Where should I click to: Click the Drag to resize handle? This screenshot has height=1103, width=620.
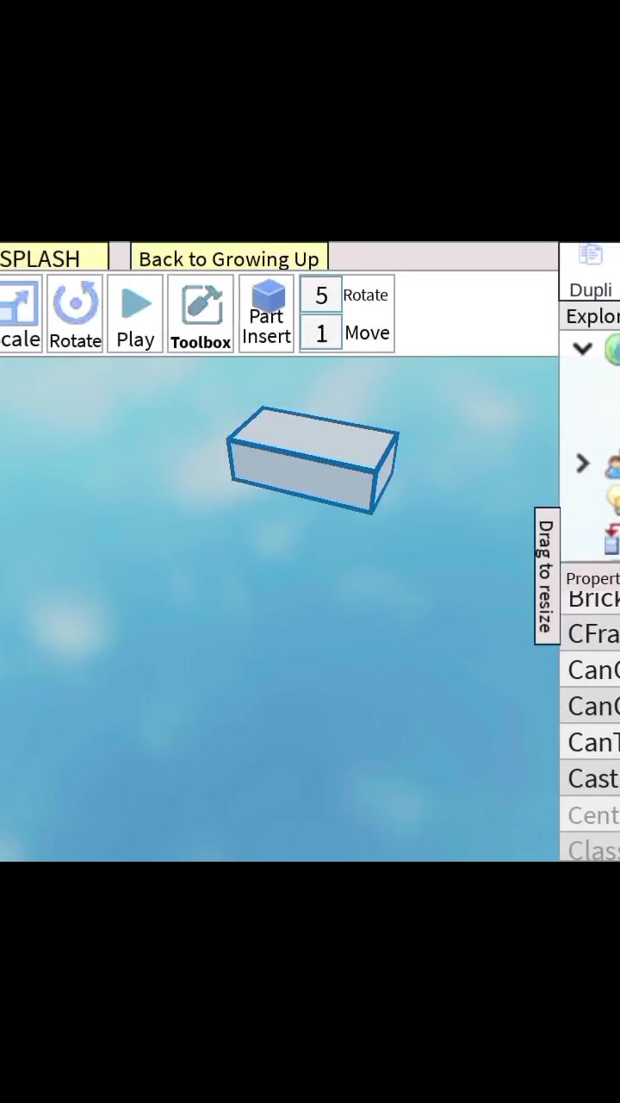(546, 576)
